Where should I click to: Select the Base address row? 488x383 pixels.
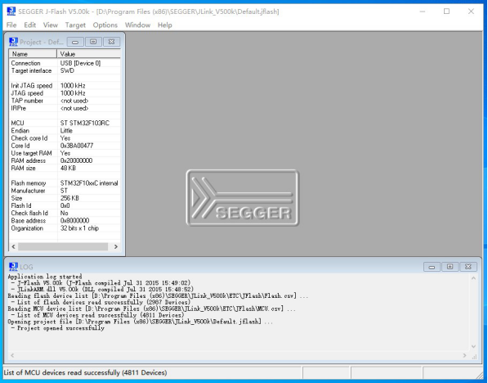65,220
